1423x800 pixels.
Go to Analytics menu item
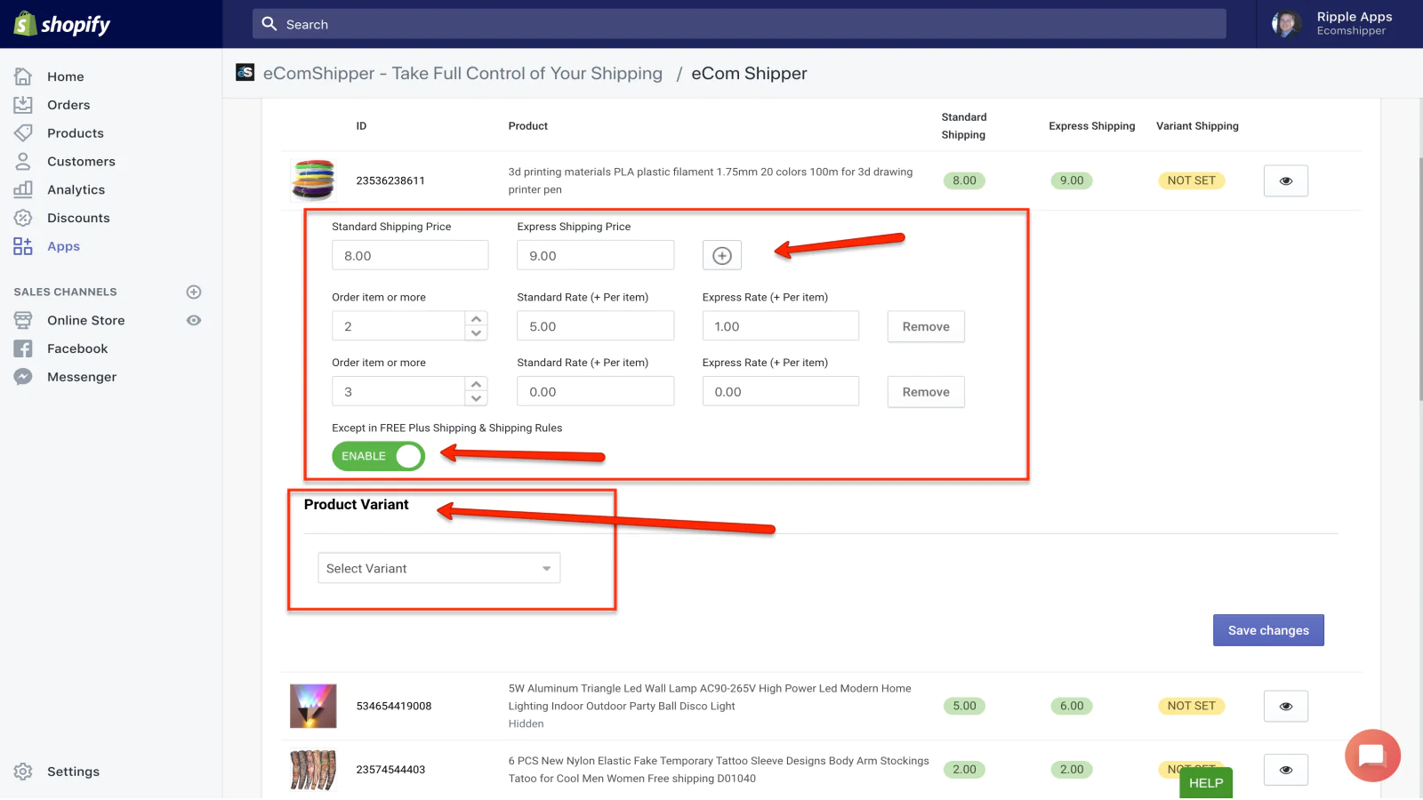[x=76, y=189]
